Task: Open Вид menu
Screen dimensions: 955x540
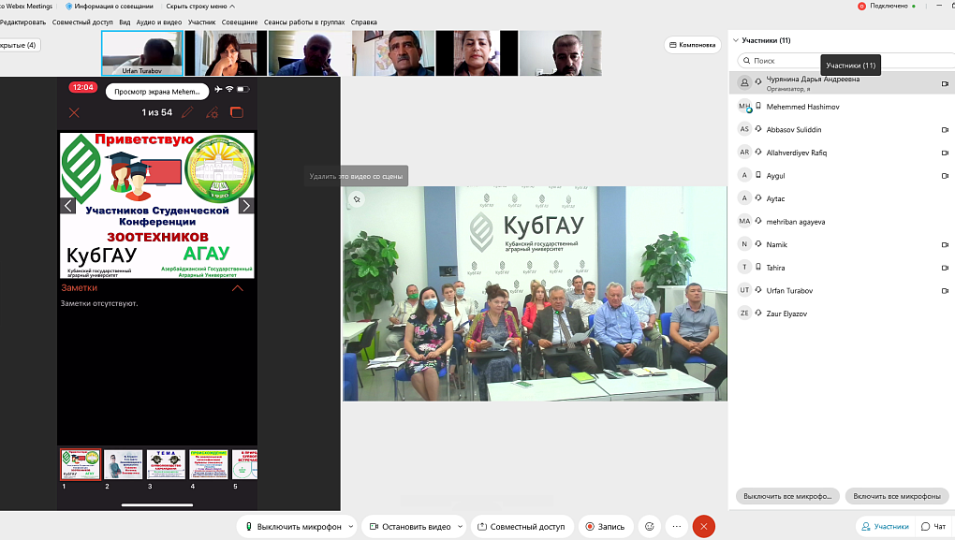Action: pyautogui.click(x=125, y=22)
